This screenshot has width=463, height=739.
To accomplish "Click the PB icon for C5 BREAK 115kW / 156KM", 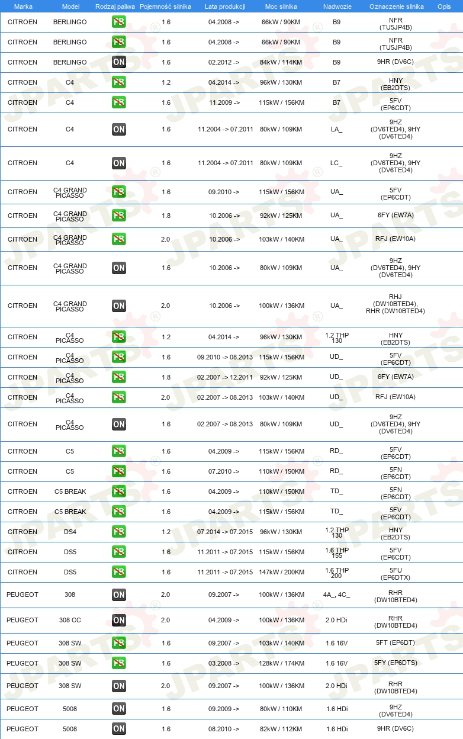I will pos(118,512).
